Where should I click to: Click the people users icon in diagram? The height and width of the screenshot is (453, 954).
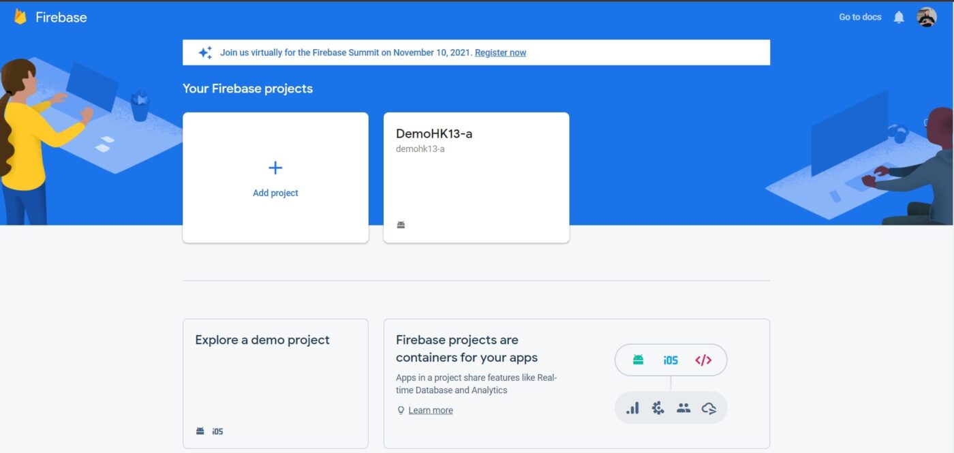click(x=683, y=408)
